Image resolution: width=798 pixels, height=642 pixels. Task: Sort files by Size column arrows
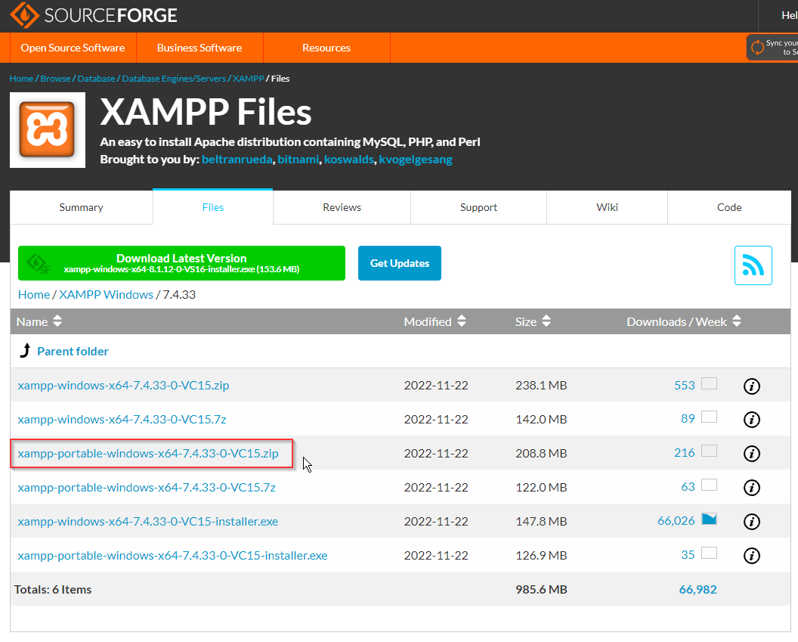click(546, 321)
